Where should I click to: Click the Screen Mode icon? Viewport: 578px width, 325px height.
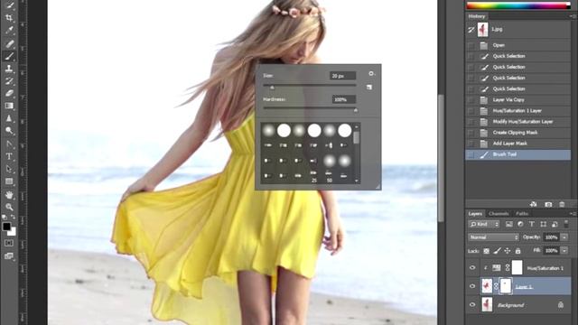coord(9,256)
